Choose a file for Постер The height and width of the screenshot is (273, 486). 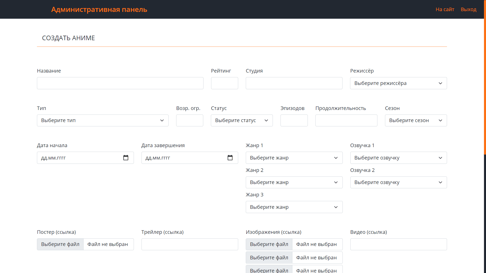(x=60, y=244)
